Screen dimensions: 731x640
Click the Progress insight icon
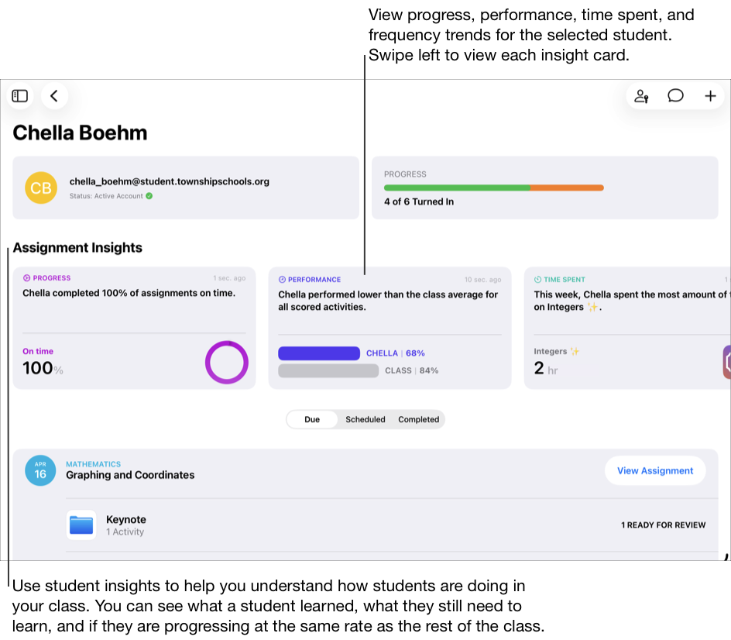(27, 277)
